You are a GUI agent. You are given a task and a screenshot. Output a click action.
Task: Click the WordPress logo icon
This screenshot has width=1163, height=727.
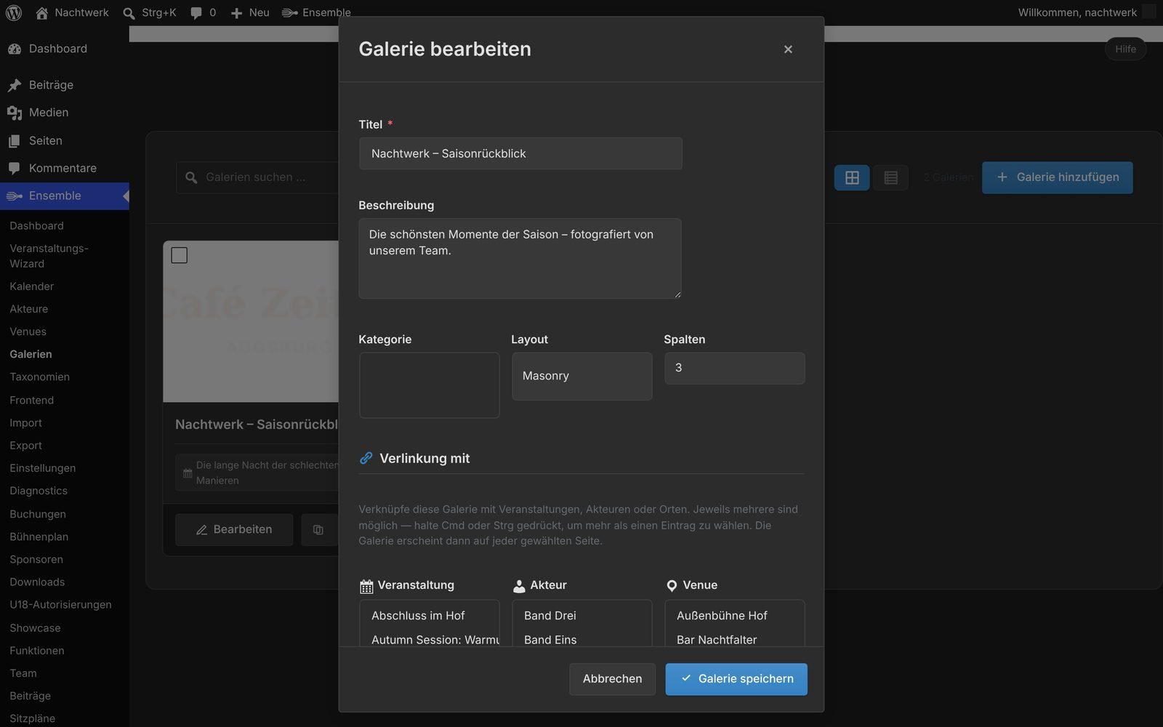pyautogui.click(x=13, y=12)
